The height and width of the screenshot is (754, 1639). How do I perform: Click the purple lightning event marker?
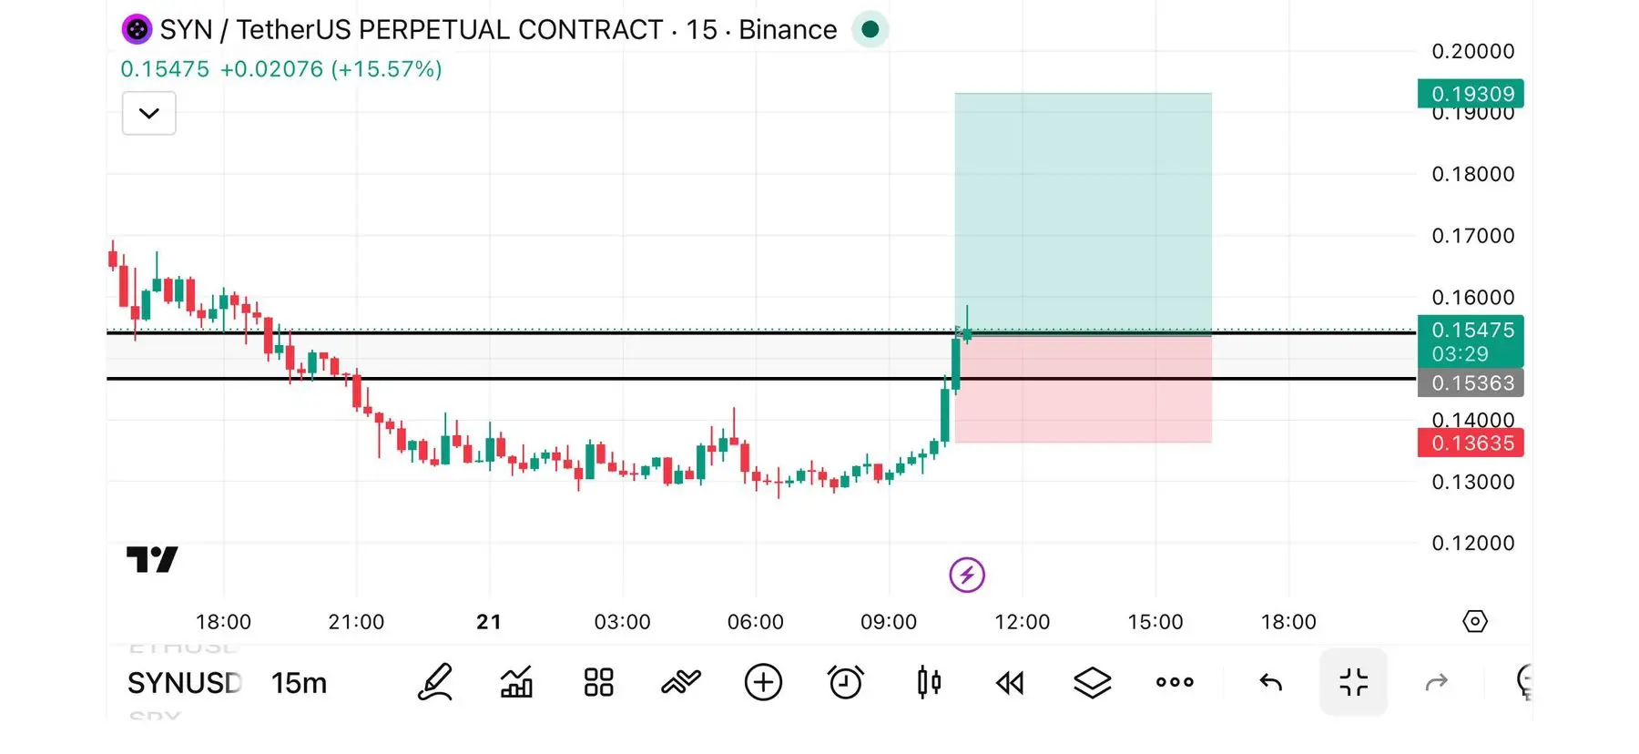(967, 575)
